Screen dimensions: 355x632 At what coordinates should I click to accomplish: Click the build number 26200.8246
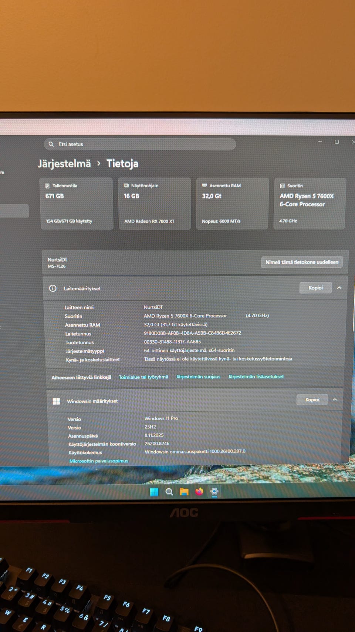[x=157, y=444]
